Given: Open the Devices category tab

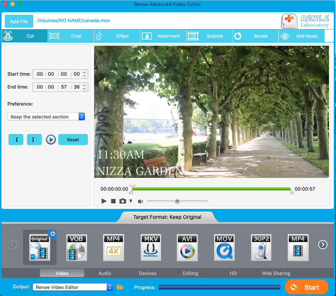Looking at the screenshot, I should coord(148,273).
